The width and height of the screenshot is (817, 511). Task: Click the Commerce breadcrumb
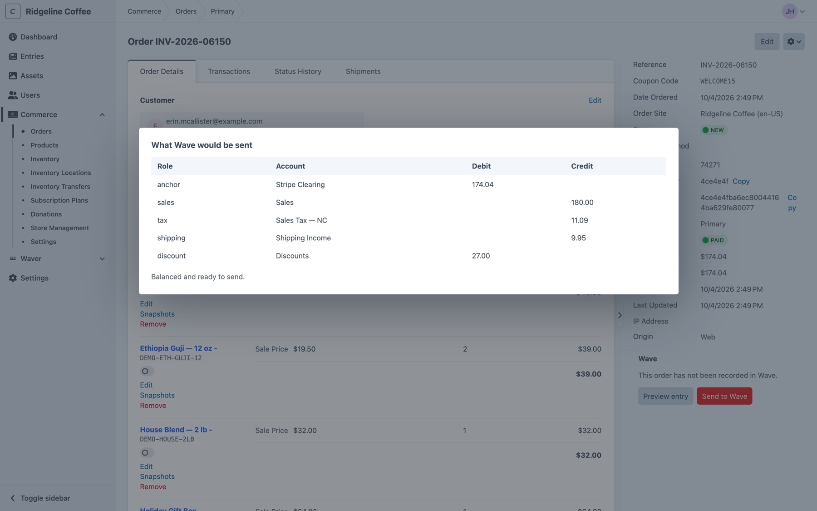(x=144, y=11)
